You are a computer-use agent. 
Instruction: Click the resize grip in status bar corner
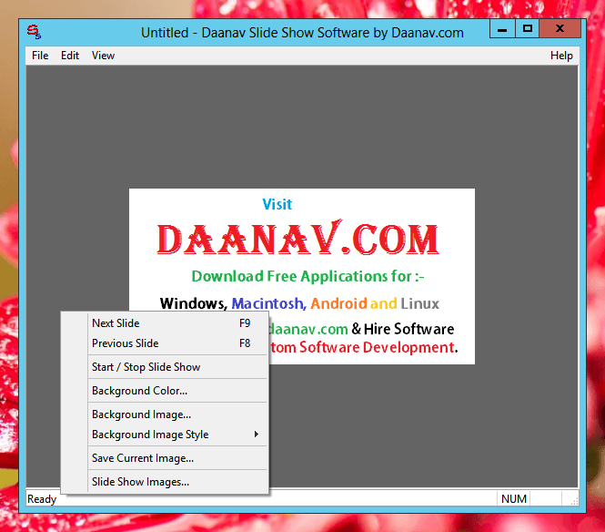click(574, 501)
